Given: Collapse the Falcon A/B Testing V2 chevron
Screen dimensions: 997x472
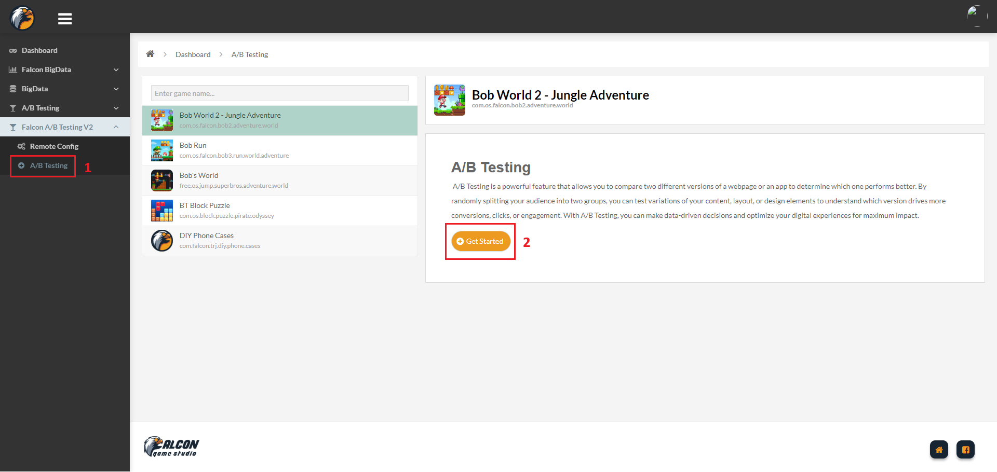Looking at the screenshot, I should tap(116, 127).
